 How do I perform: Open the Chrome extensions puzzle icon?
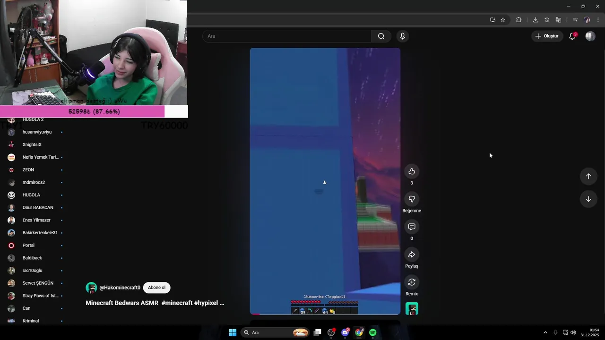[x=519, y=20]
